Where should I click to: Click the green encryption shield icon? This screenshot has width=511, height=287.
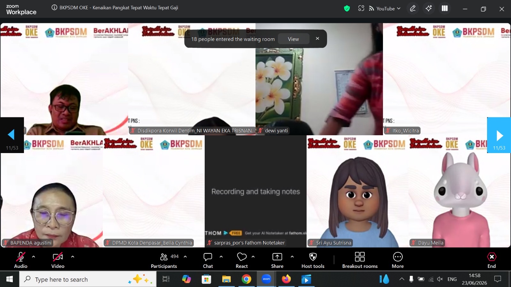347,9
